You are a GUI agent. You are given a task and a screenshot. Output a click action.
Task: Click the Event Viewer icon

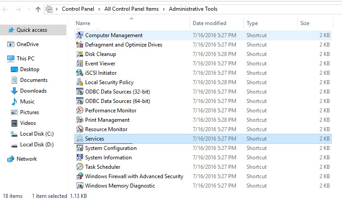click(80, 64)
